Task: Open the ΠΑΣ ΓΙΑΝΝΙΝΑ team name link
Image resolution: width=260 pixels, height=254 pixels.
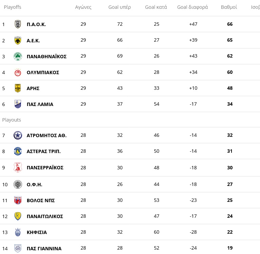Action: pyautogui.click(x=44, y=249)
